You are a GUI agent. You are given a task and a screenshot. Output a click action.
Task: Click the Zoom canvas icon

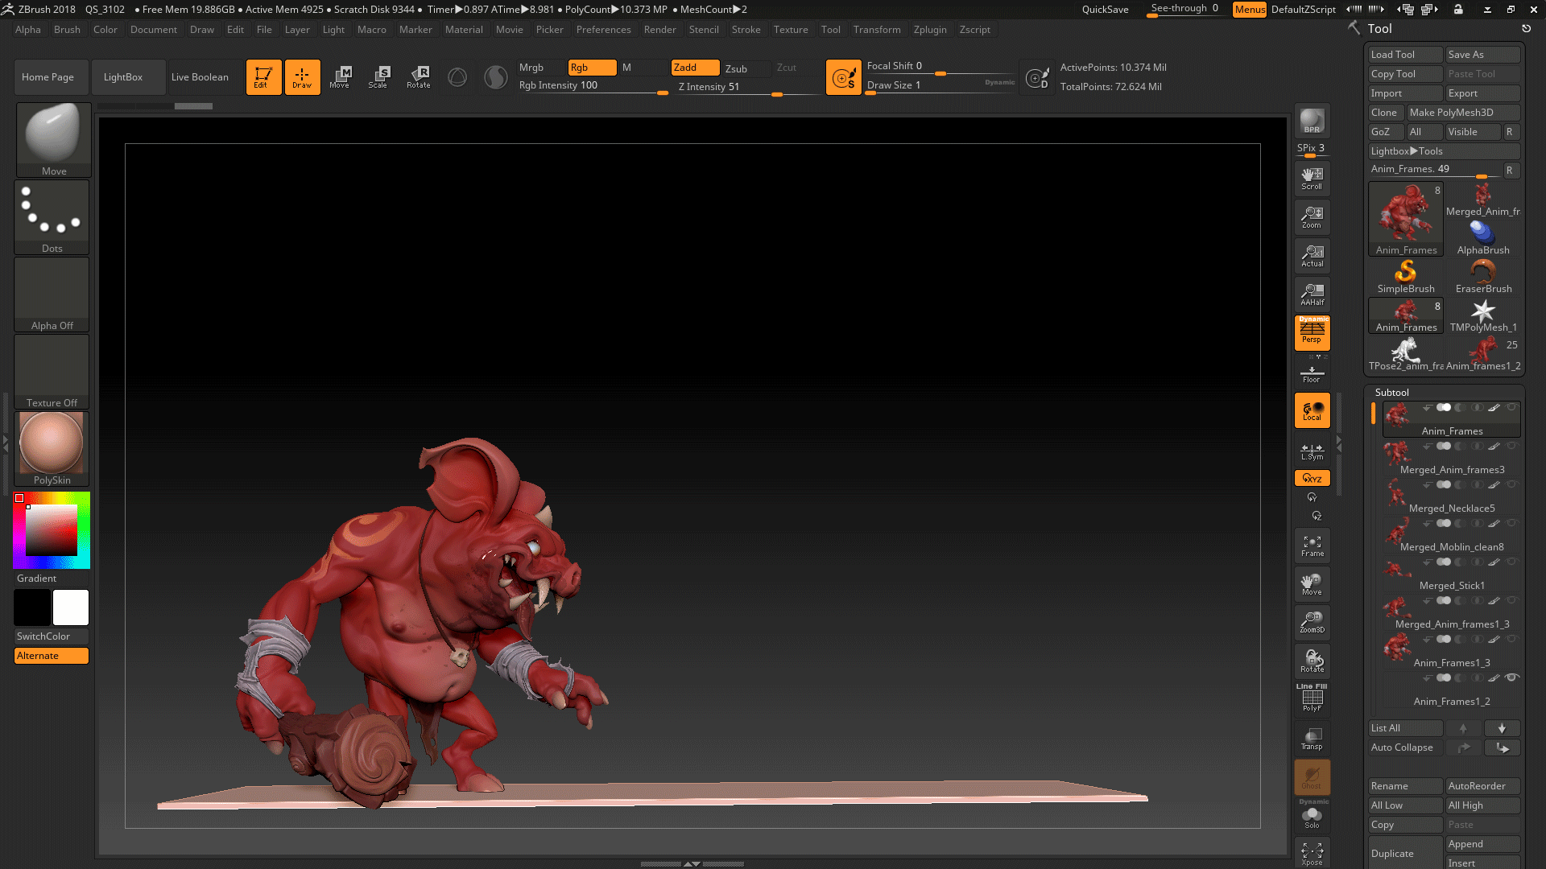pos(1312,217)
